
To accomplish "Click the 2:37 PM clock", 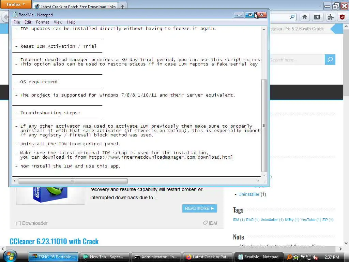I will tap(332, 257).
